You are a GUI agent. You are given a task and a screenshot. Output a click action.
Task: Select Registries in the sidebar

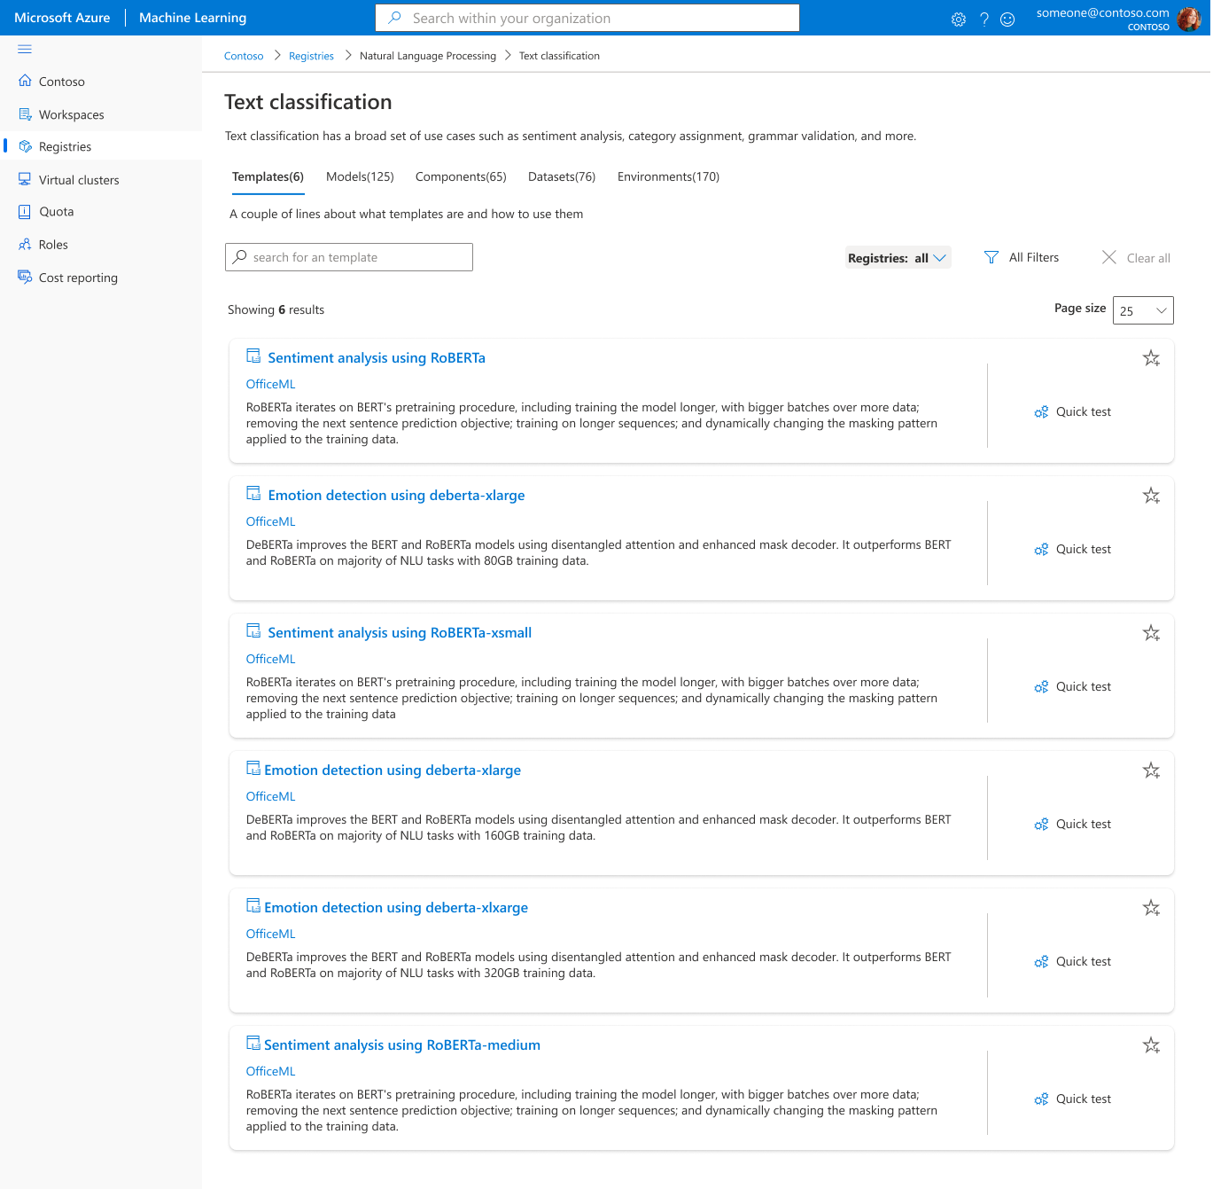(101, 146)
